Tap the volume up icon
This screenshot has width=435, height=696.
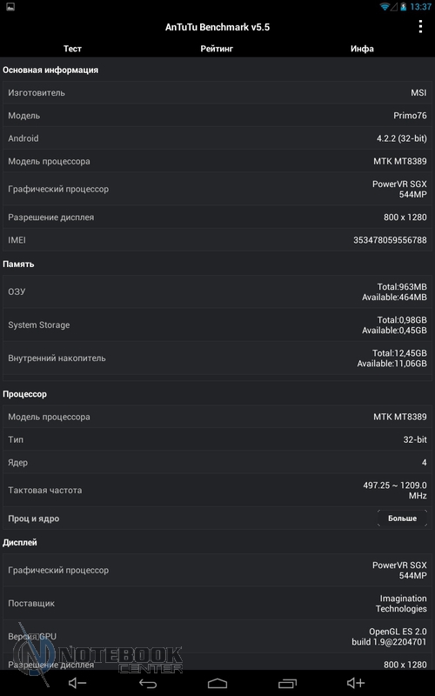tap(356, 683)
